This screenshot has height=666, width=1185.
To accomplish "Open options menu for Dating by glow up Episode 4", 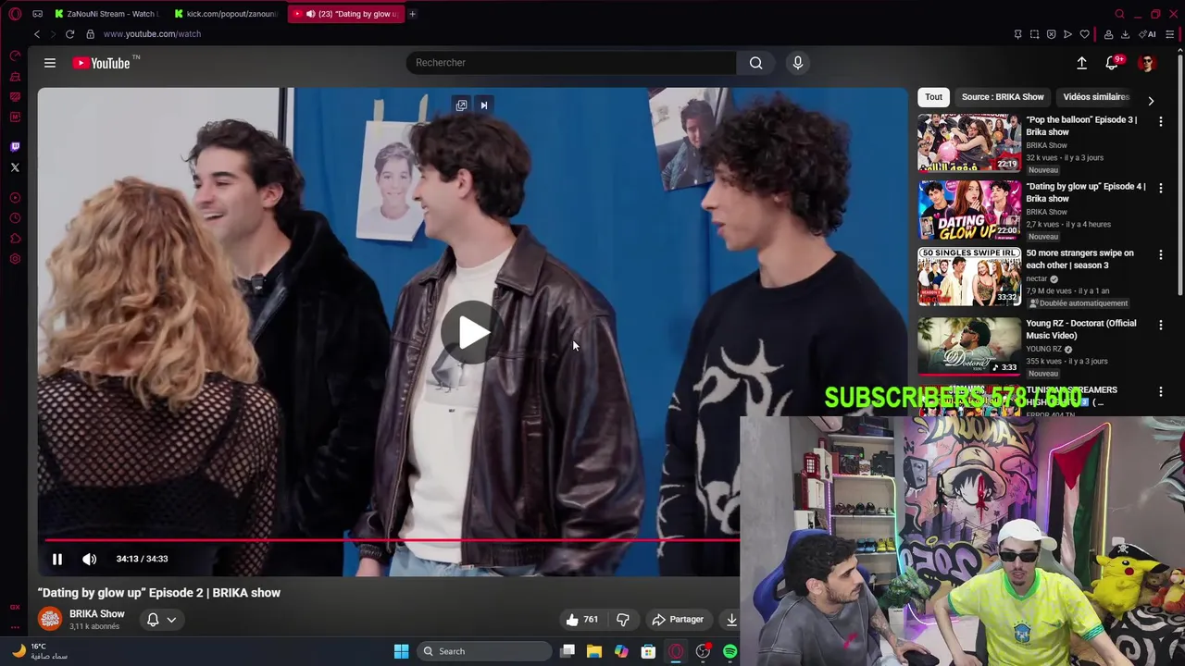I will coord(1160,189).
